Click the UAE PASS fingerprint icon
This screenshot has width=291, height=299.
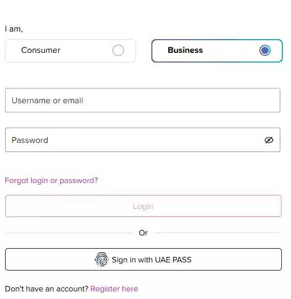coord(101,259)
